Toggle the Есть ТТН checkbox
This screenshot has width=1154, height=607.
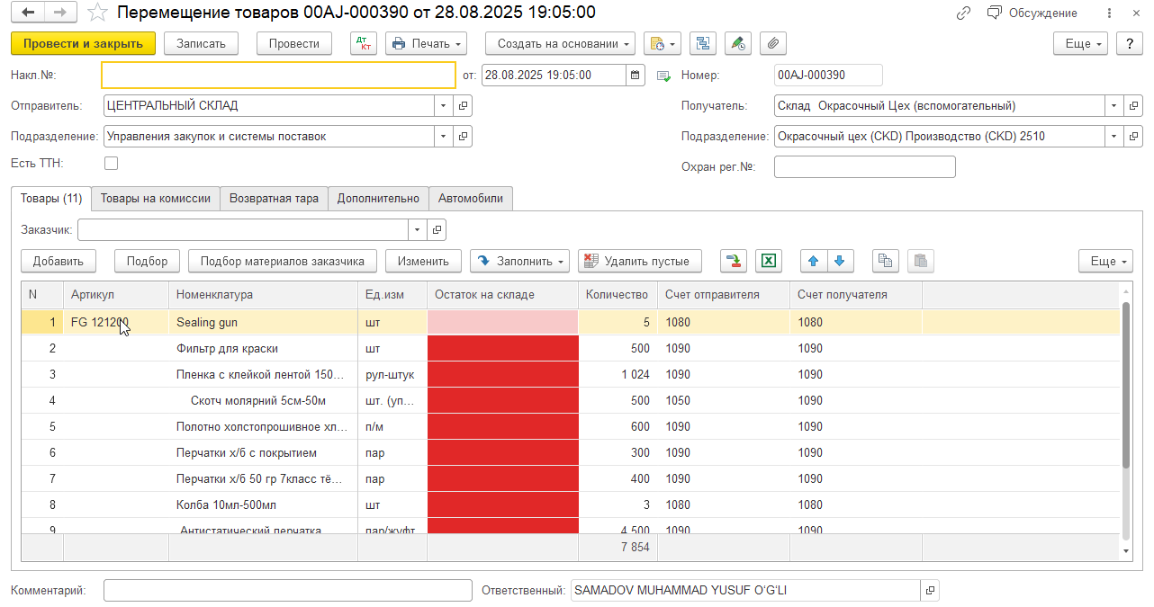[x=112, y=163]
